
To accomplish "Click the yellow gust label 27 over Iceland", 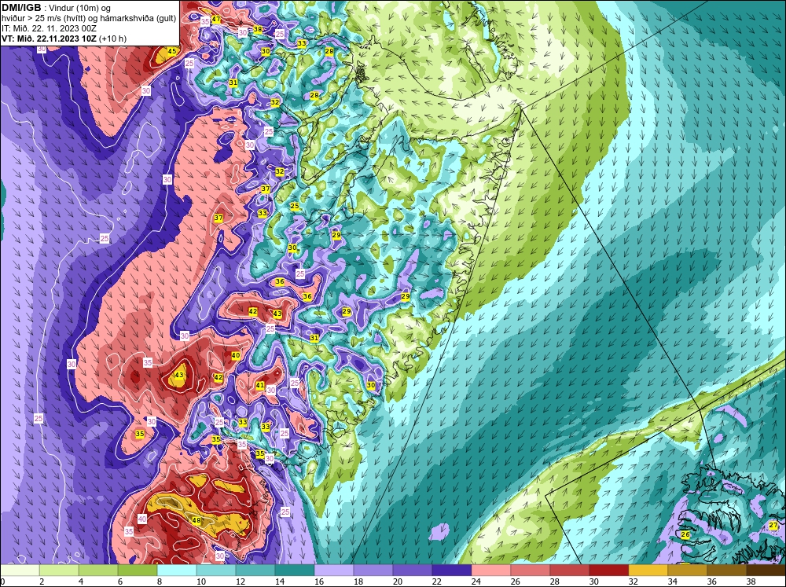I will click(x=773, y=526).
